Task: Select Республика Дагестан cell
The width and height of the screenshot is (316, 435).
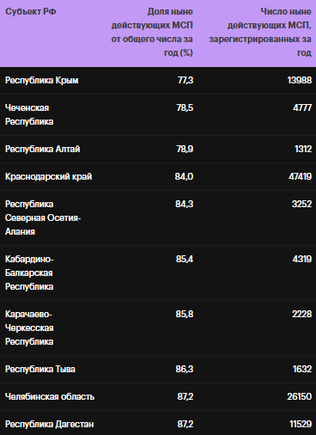Action: point(50,424)
